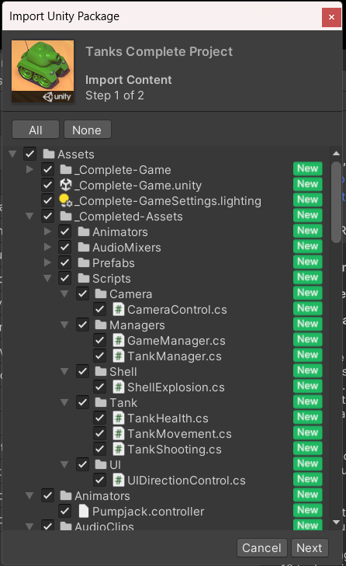This screenshot has width=346, height=566.
Task: Toggle the _Complete-GameSettings.lighting checkbox
Action: [47, 200]
